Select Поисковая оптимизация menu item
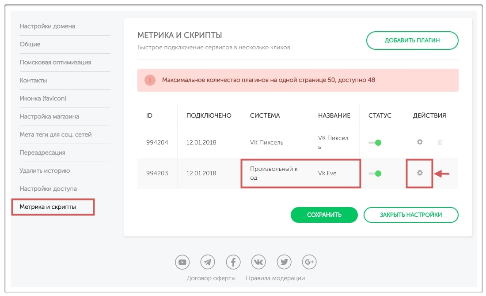486x296 pixels. (55, 63)
